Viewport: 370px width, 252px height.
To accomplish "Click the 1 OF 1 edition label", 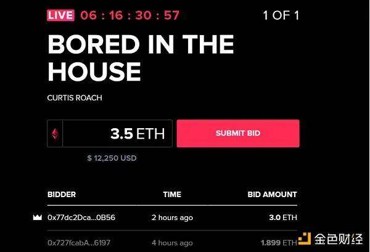I will pyautogui.click(x=281, y=15).
